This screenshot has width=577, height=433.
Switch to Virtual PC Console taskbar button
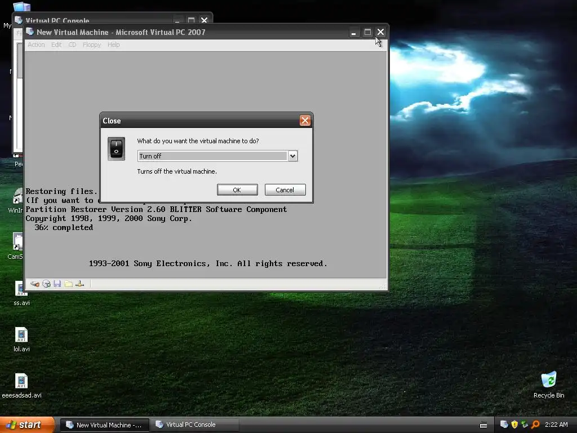pos(195,425)
